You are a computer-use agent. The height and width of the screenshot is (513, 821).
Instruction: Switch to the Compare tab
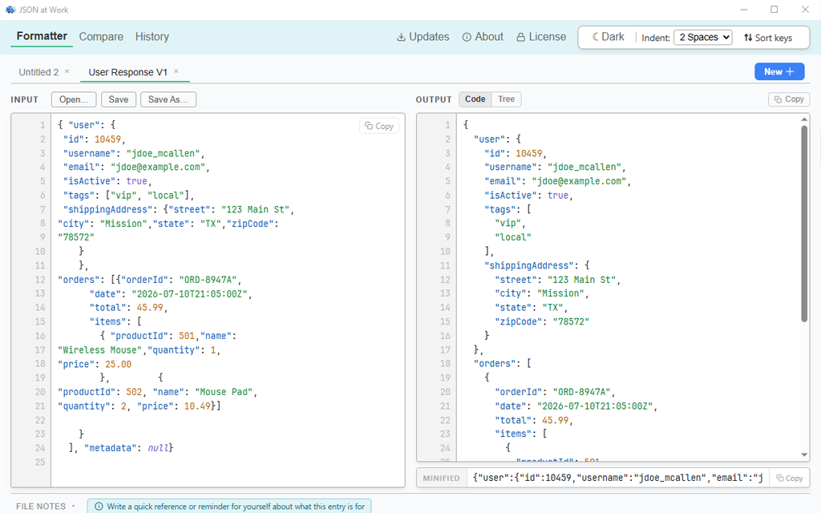tap(101, 37)
